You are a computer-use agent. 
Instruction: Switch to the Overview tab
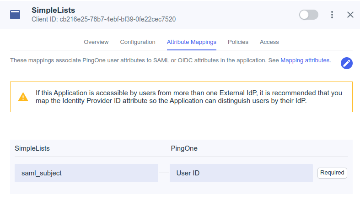tap(96, 42)
